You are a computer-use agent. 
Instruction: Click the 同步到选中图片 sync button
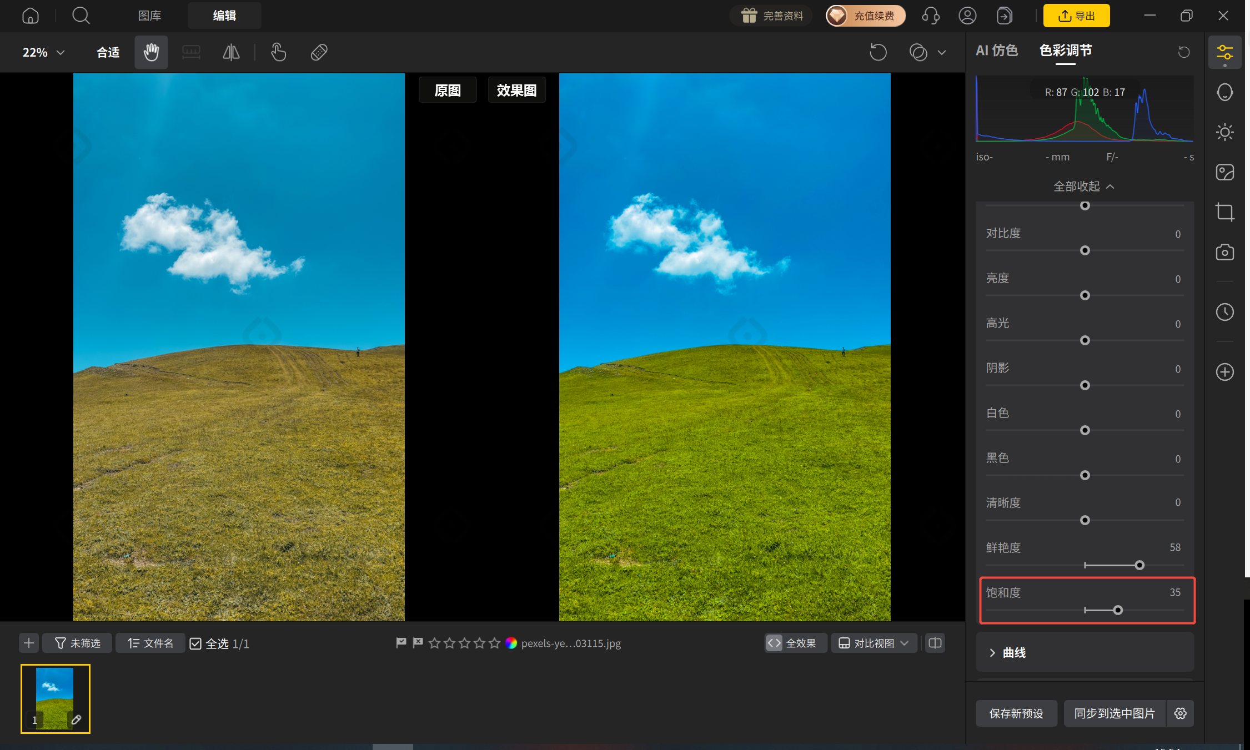click(1115, 713)
